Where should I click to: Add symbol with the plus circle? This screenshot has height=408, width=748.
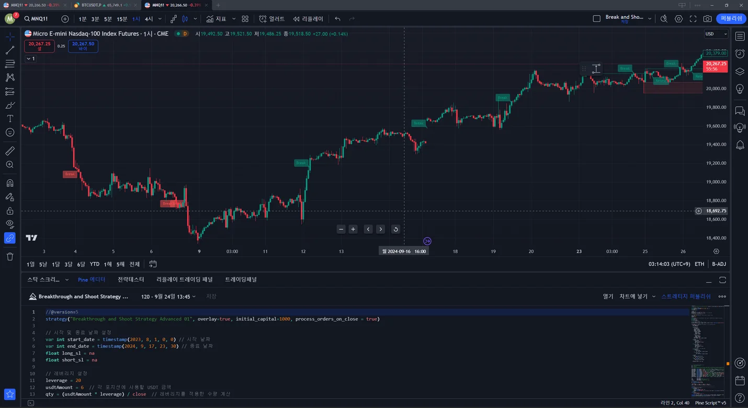click(x=65, y=19)
